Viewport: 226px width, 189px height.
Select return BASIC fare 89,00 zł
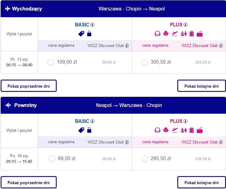click(x=52, y=159)
